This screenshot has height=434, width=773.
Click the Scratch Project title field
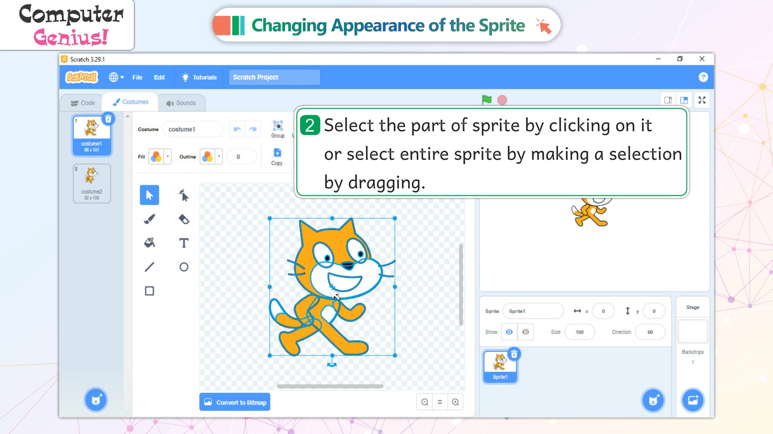[275, 77]
